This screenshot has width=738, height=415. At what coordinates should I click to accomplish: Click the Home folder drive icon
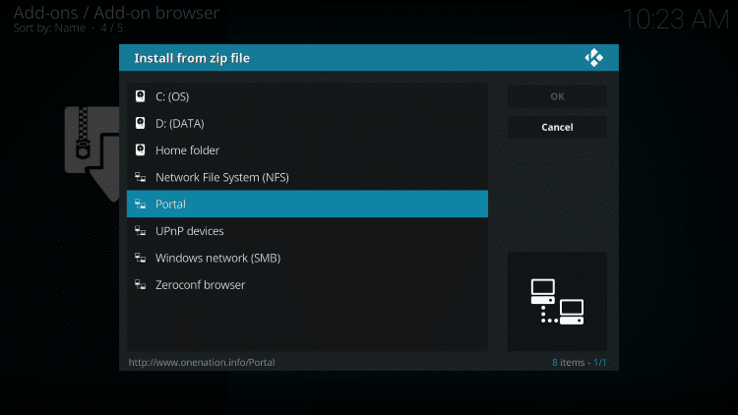click(141, 150)
